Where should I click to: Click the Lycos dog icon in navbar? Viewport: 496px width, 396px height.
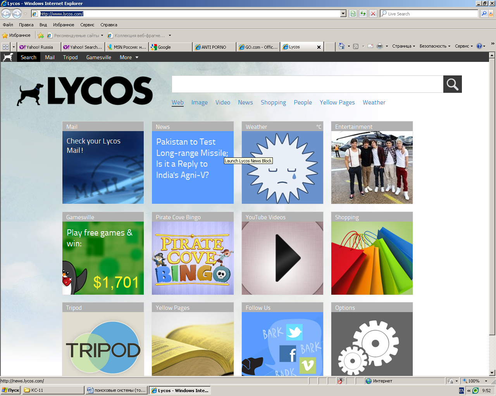coord(8,57)
